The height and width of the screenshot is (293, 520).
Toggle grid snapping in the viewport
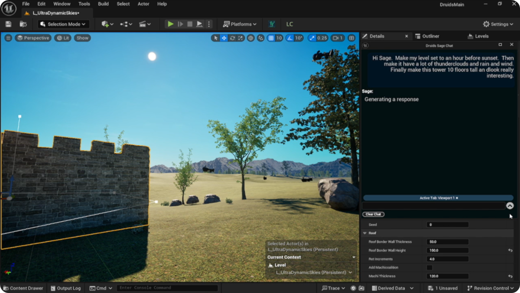[x=270, y=38]
